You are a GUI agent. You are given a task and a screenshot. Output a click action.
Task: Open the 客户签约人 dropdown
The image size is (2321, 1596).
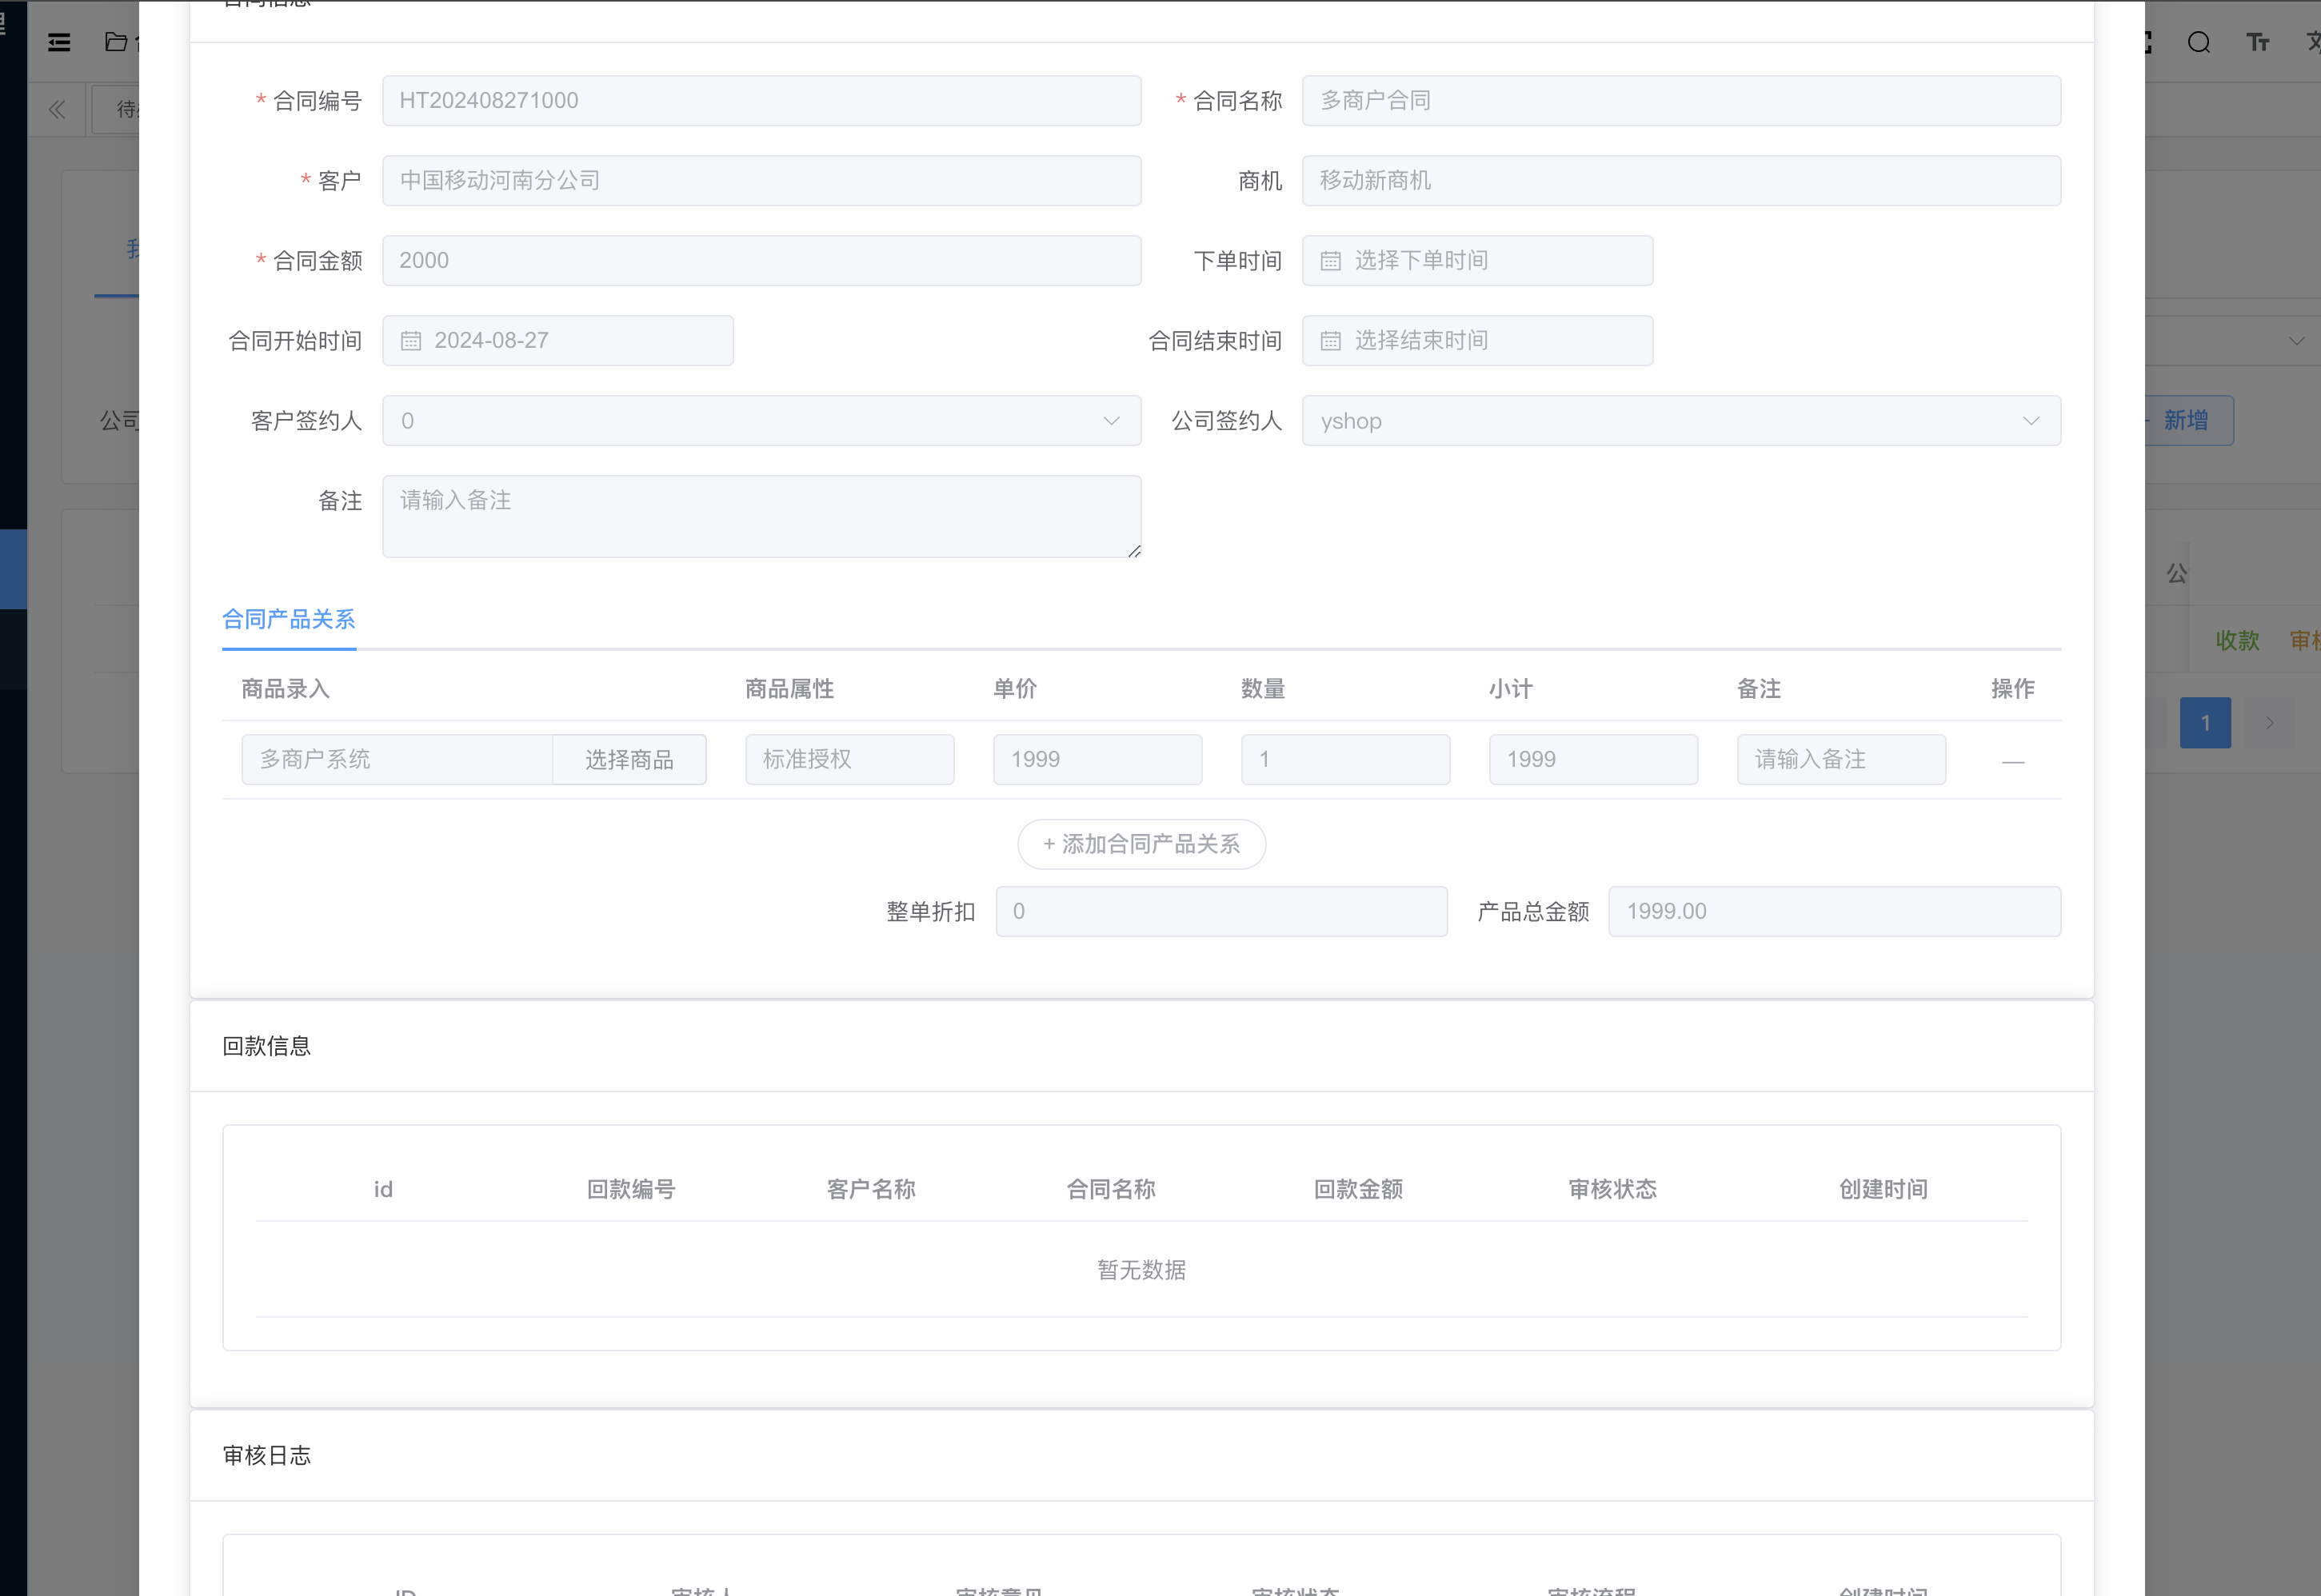tap(760, 421)
